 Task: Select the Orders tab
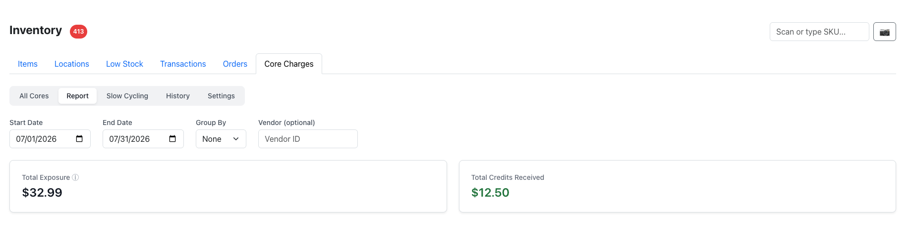(x=235, y=64)
